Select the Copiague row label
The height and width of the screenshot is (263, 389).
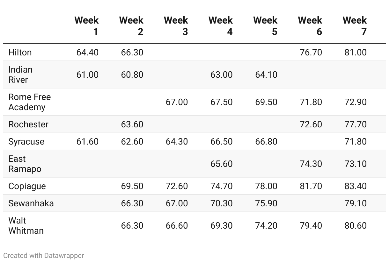(x=27, y=186)
